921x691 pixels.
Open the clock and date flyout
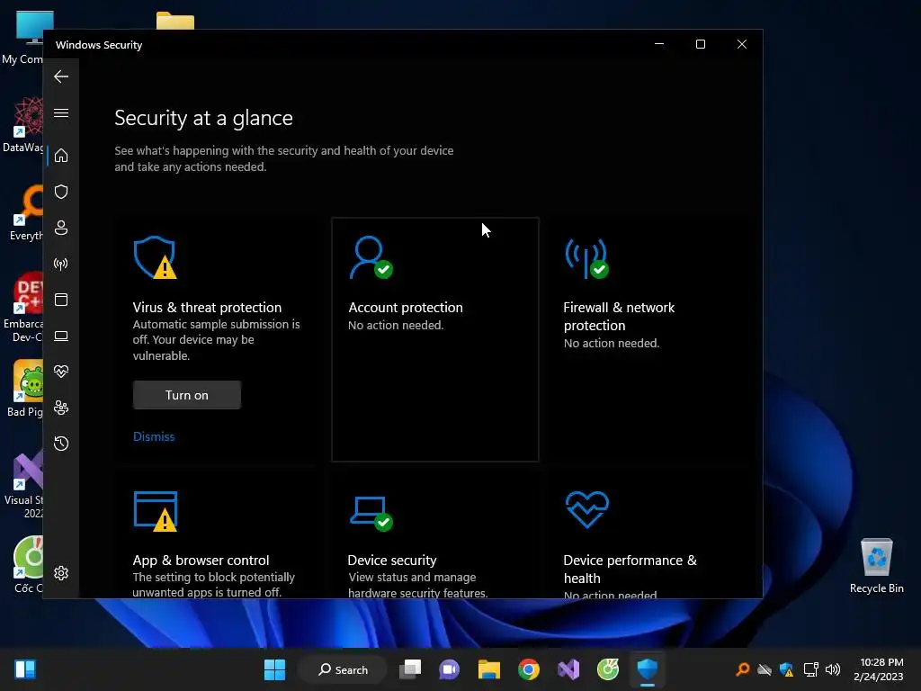(879, 669)
